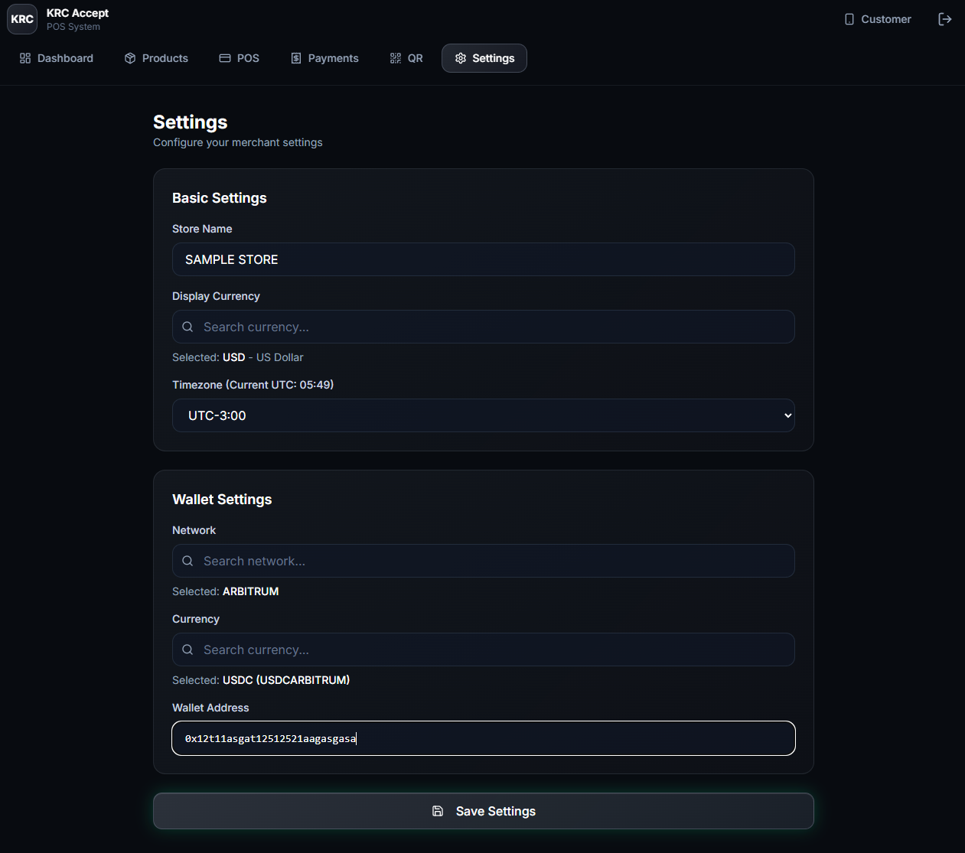Select the QR grid icon

point(396,57)
